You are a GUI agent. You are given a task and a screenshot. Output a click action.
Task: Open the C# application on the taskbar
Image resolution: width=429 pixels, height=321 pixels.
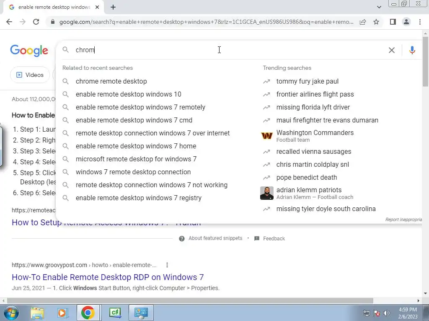[115, 313]
